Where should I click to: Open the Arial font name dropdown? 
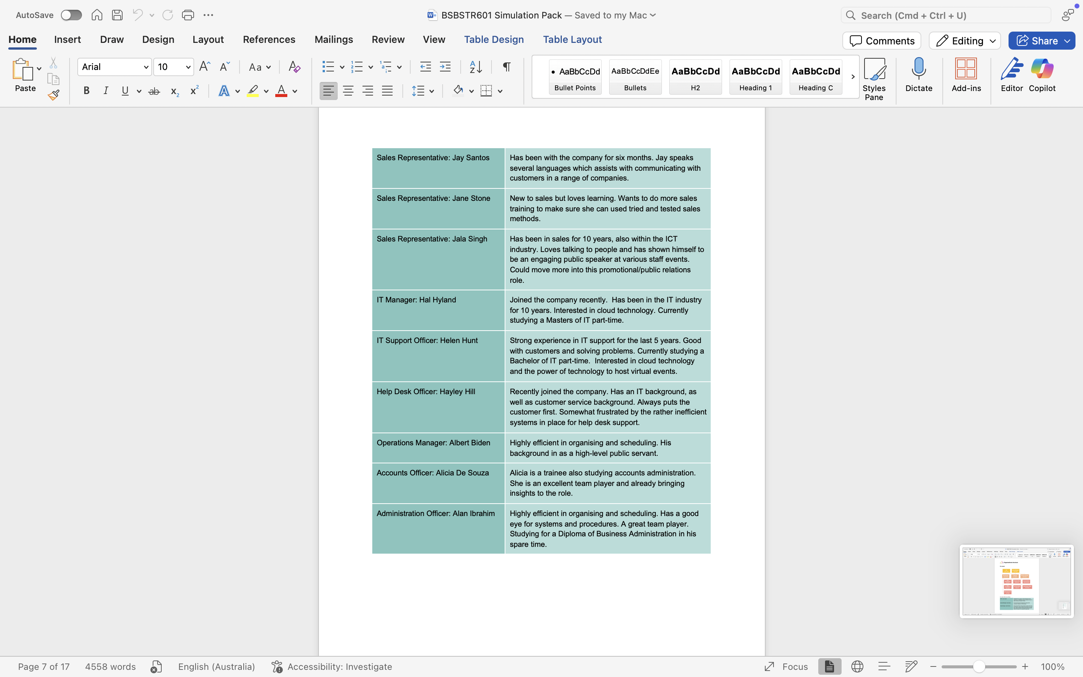tap(146, 67)
